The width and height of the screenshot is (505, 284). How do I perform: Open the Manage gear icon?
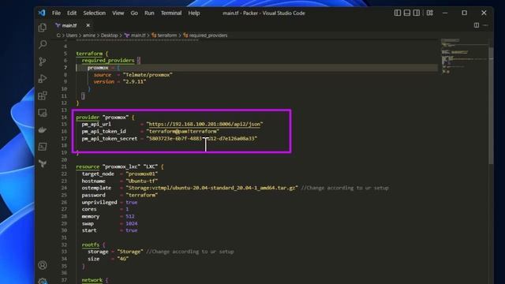pyautogui.click(x=42, y=281)
